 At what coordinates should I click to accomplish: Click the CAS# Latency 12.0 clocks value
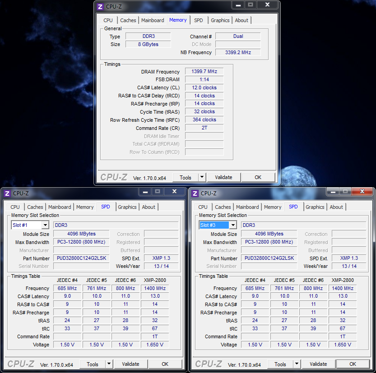tap(204, 87)
